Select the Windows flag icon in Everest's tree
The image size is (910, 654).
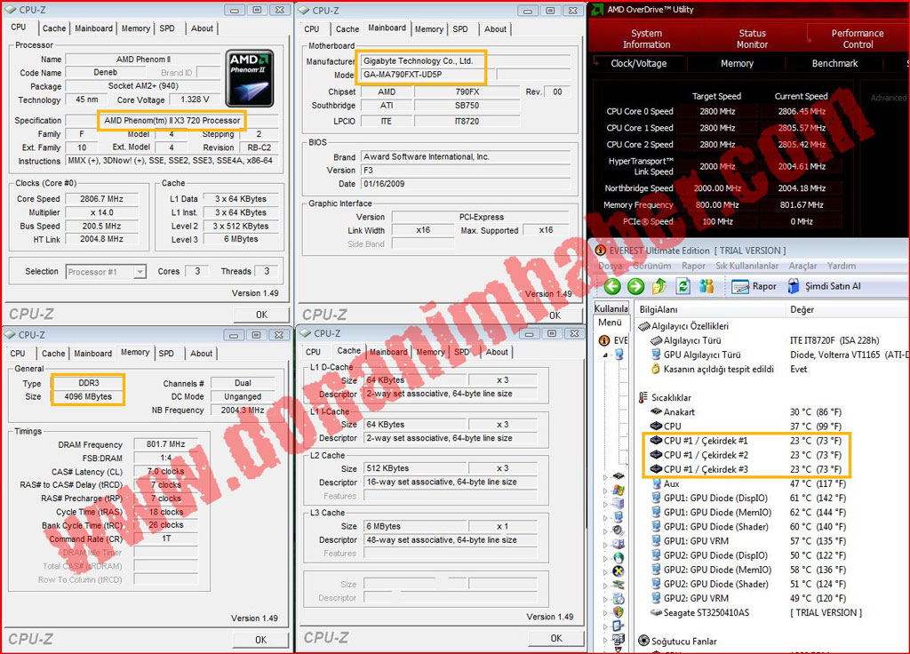point(619,490)
